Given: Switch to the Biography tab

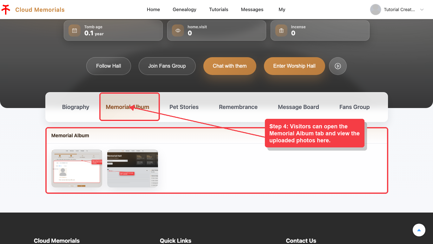Looking at the screenshot, I should point(75,107).
